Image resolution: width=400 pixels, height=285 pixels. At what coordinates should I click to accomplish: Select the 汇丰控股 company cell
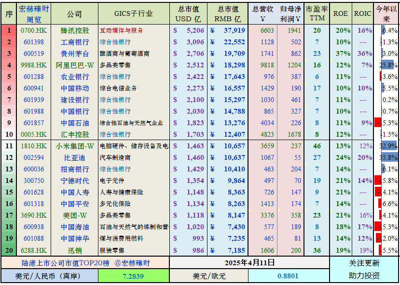74,134
